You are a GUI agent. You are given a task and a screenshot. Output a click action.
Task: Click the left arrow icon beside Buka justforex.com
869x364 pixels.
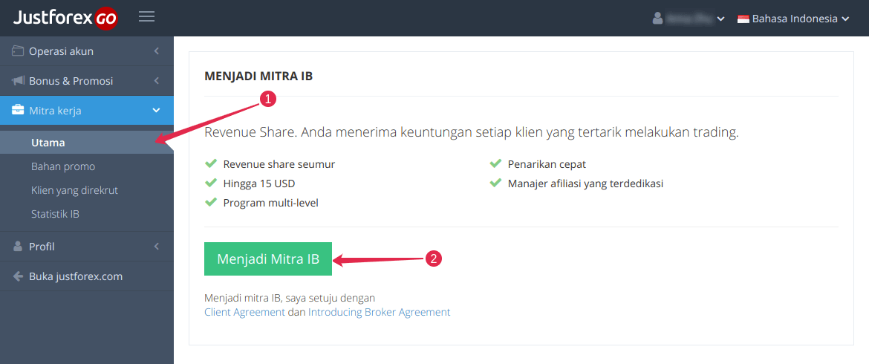(18, 276)
